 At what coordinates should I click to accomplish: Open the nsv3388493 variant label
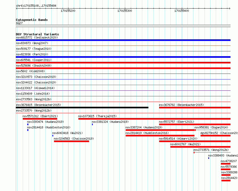(x=223, y=155)
